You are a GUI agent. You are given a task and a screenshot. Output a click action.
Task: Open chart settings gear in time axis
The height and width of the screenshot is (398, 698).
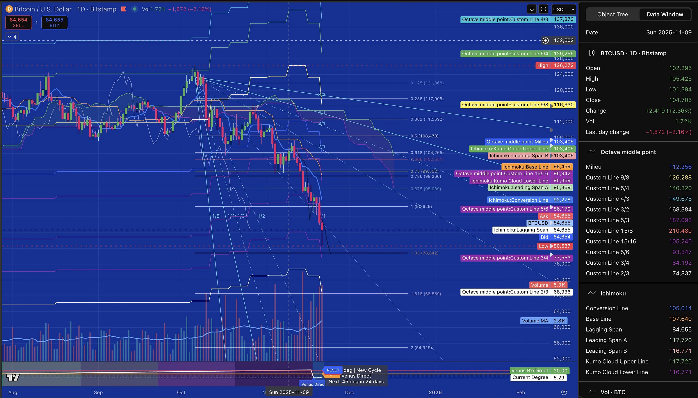click(x=564, y=392)
